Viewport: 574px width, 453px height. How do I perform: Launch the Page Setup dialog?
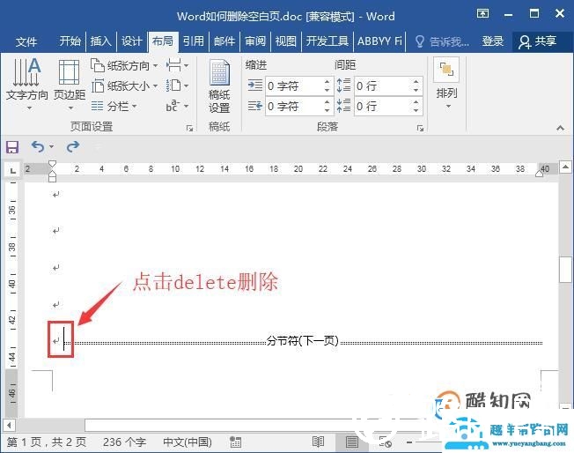click(189, 128)
